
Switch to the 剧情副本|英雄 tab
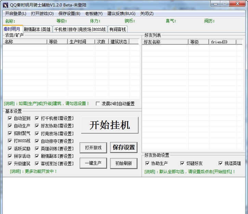tap(37, 29)
